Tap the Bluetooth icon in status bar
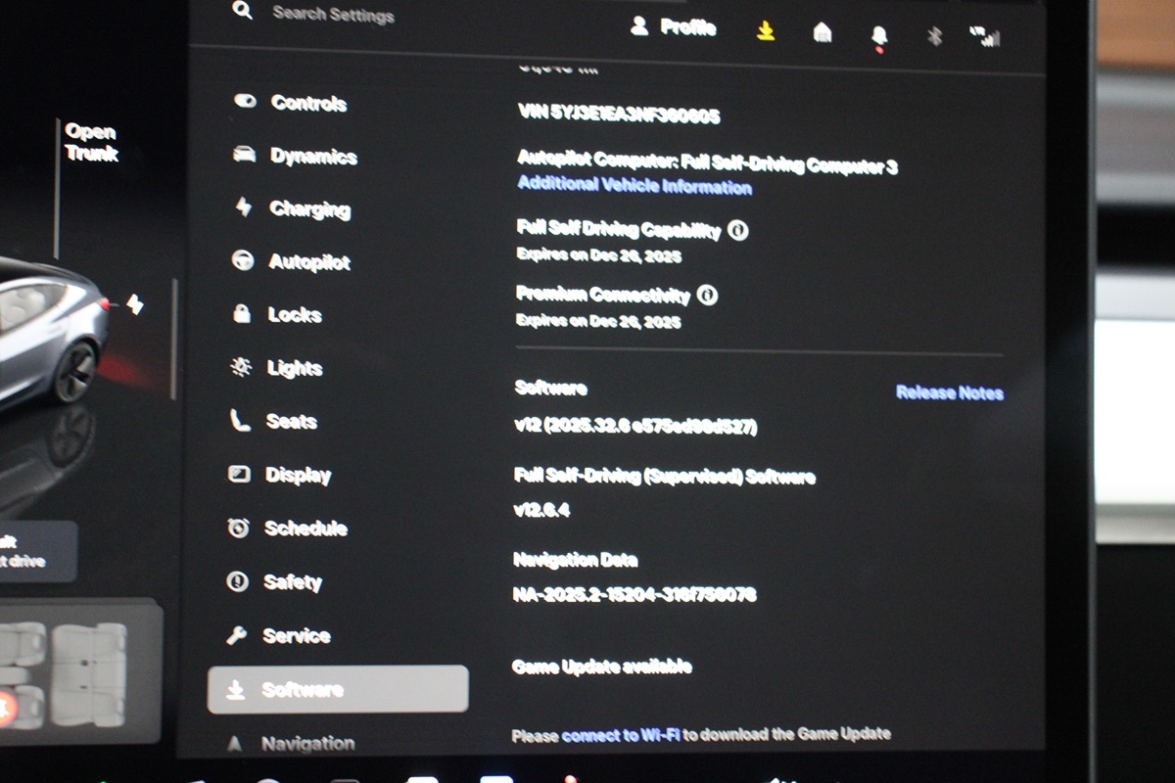1175x783 pixels. [x=934, y=36]
